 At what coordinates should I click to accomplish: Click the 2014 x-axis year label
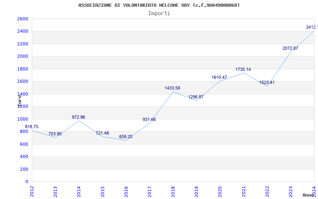79,191
